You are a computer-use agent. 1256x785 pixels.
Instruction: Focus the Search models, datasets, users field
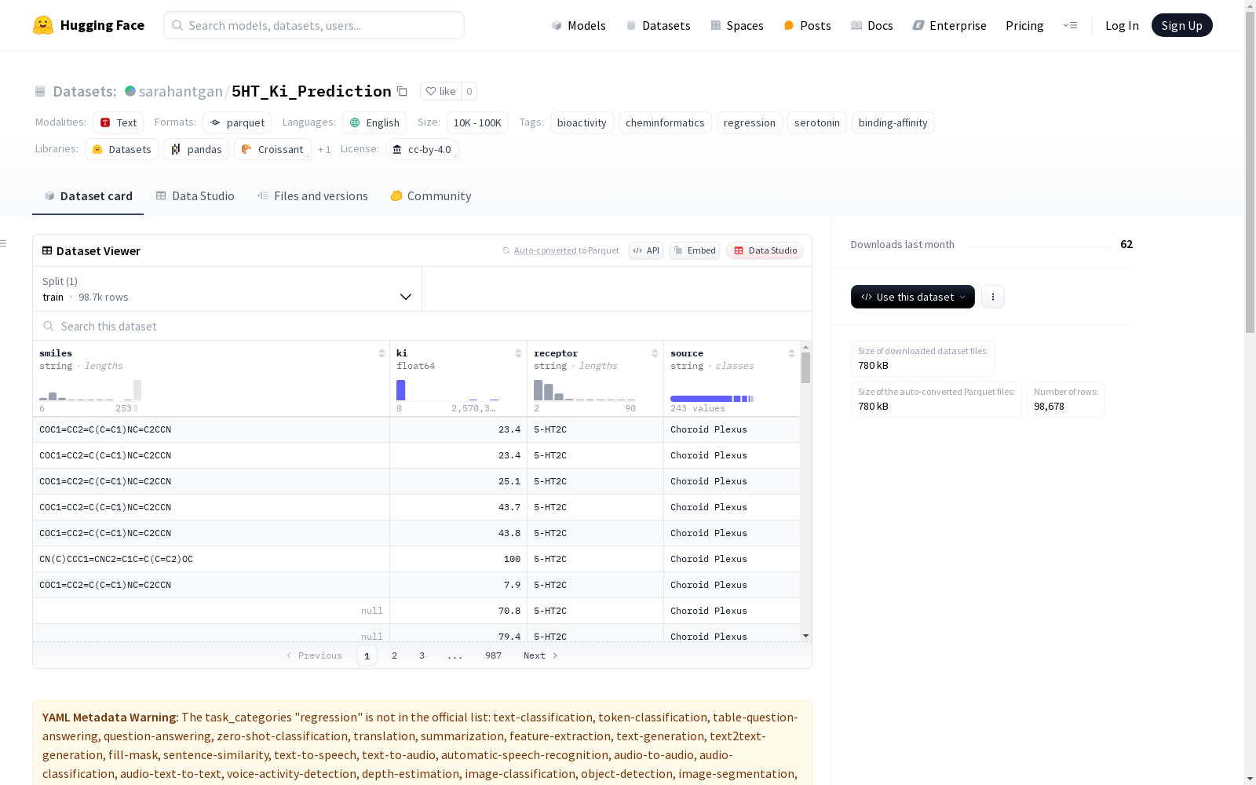(x=314, y=25)
